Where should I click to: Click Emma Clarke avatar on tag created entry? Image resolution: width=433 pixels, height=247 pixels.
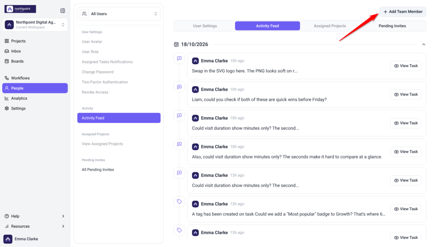tap(195, 204)
